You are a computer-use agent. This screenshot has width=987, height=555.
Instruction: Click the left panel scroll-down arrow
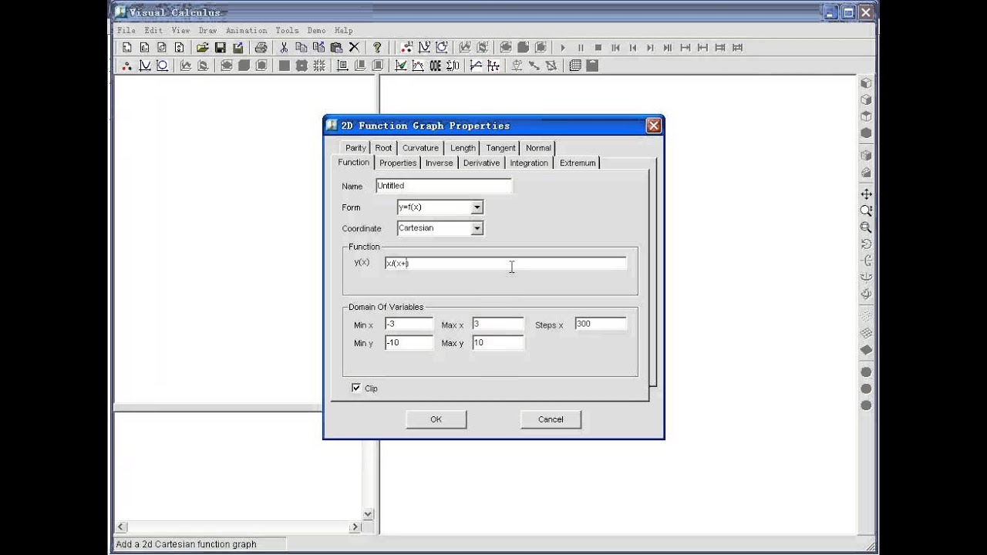368,514
